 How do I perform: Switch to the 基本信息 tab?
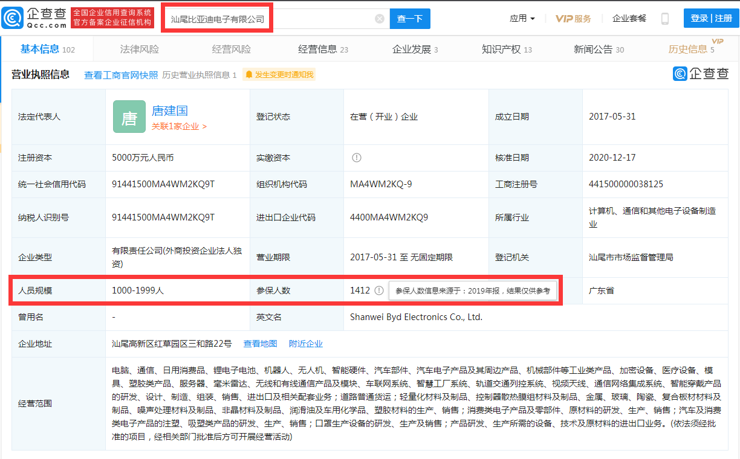47,50
